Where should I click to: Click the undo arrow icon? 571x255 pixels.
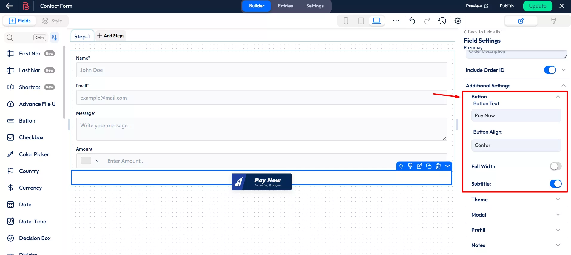(412, 21)
